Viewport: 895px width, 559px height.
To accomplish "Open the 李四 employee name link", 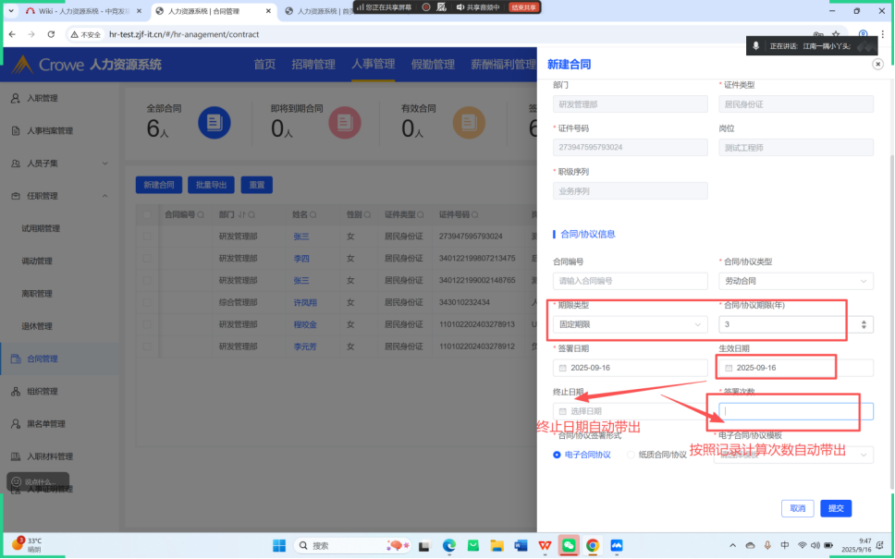I will [x=301, y=259].
